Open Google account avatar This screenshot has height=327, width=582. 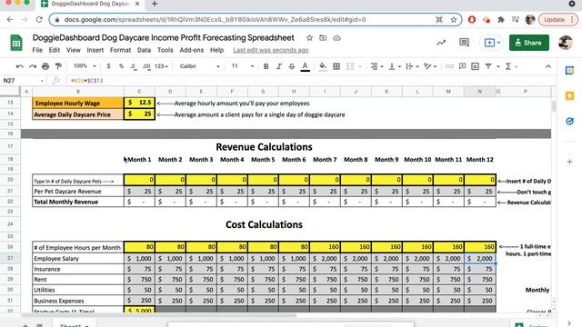coord(566,43)
